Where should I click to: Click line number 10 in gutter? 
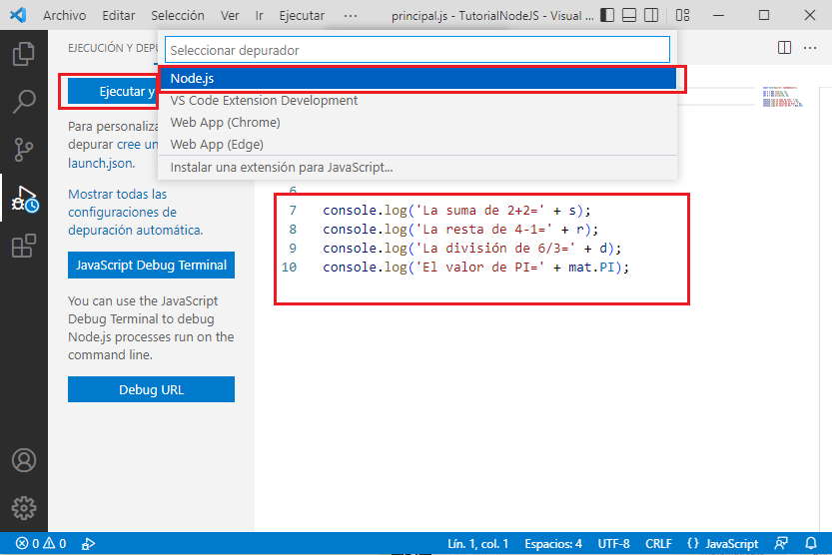pos(290,268)
